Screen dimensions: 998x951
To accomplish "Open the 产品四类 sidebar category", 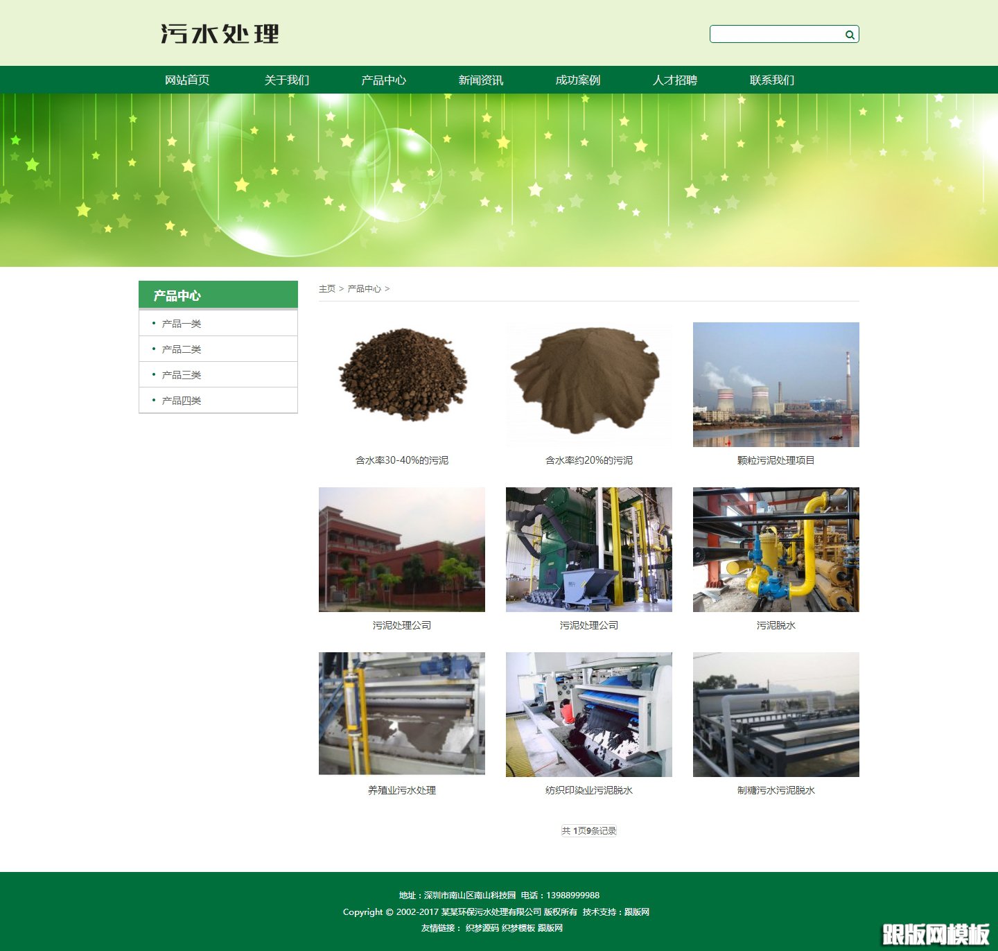I will click(x=182, y=401).
